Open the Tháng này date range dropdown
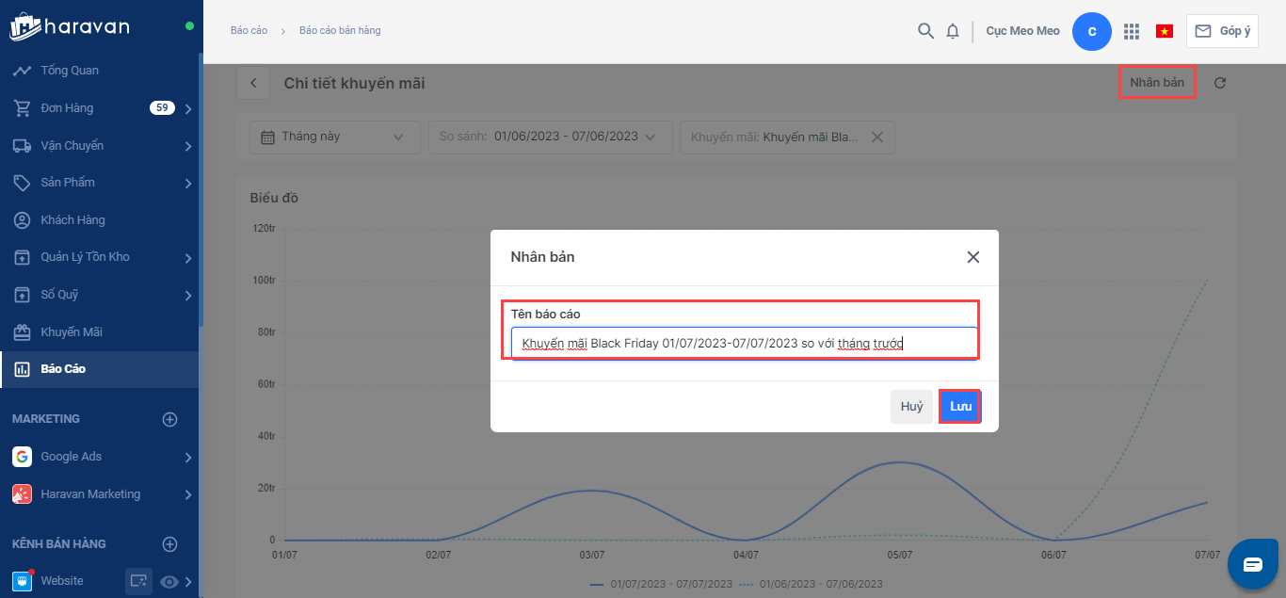1286x598 pixels. click(x=334, y=137)
